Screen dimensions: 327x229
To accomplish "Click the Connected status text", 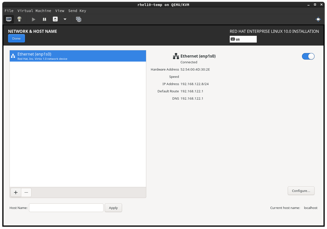I will tap(189, 62).
